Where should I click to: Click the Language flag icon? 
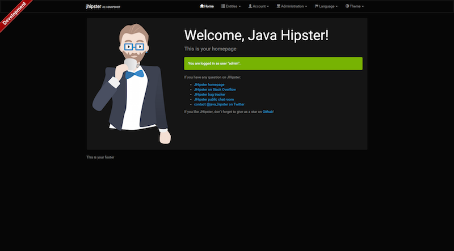tap(317, 6)
